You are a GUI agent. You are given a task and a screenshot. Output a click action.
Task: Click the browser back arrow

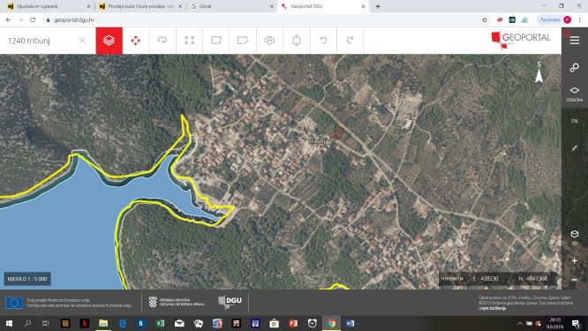[x=8, y=20]
